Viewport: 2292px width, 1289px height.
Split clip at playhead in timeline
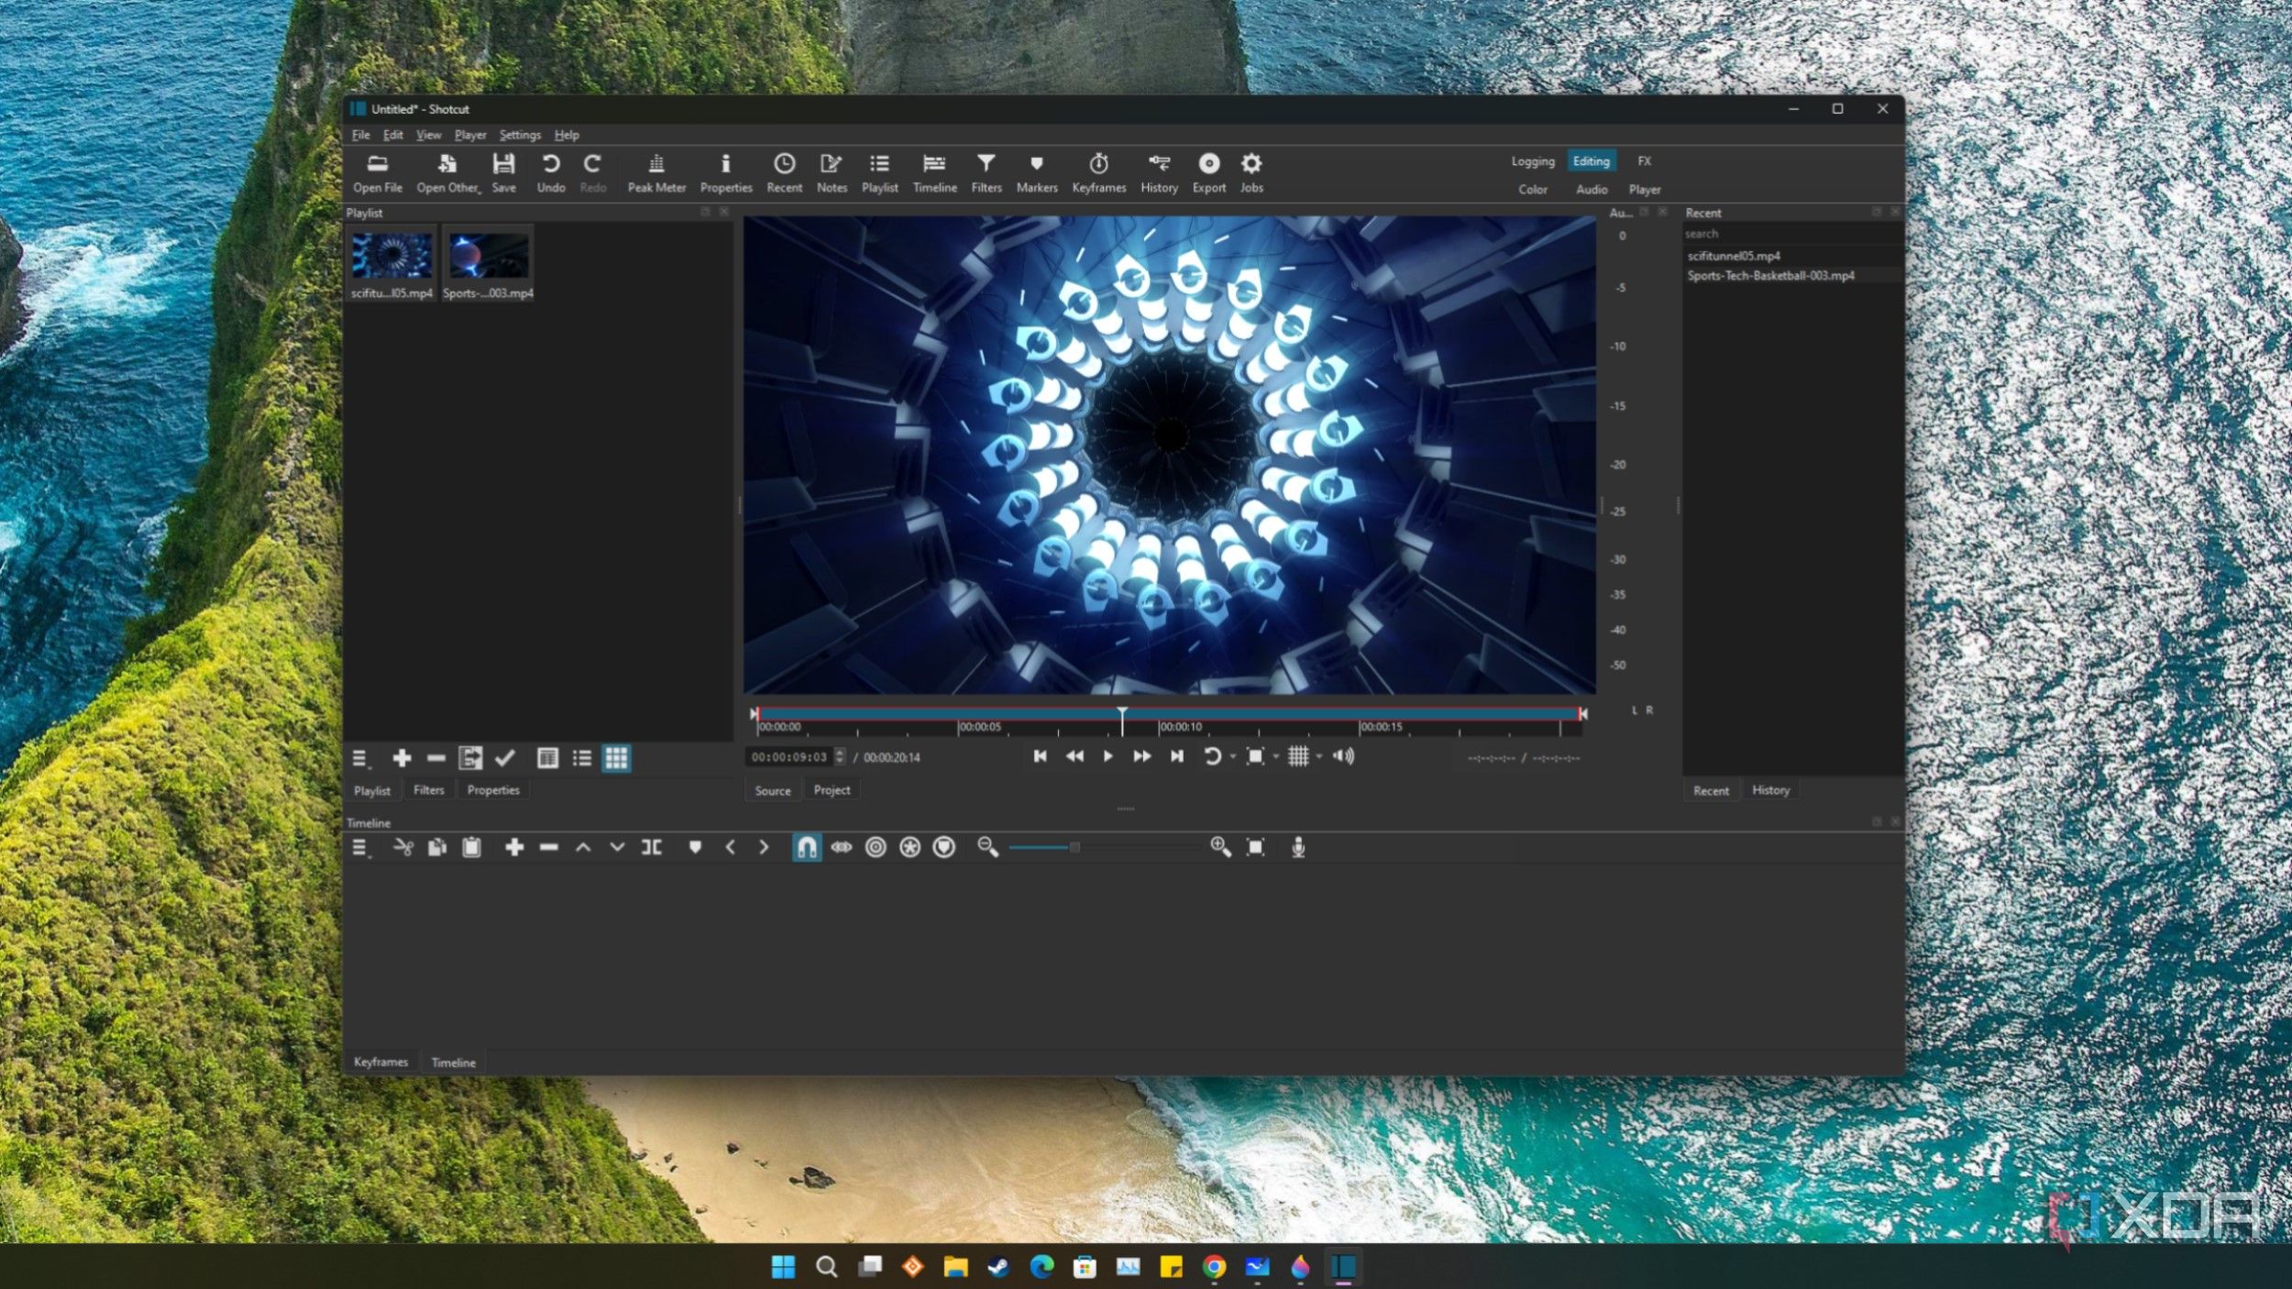click(652, 847)
